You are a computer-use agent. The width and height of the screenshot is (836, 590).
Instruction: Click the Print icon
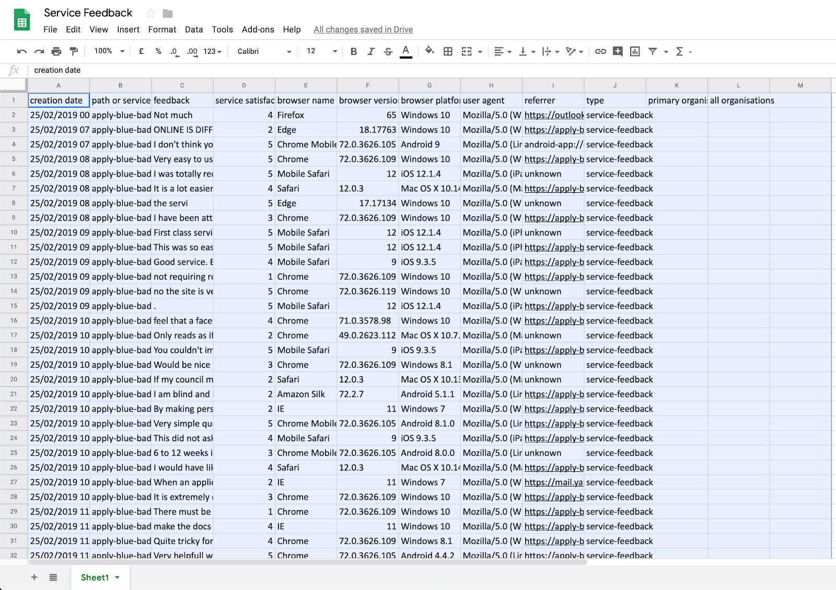tap(56, 51)
